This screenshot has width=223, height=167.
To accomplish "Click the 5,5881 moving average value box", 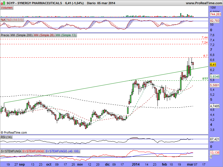I will pos(215,85).
